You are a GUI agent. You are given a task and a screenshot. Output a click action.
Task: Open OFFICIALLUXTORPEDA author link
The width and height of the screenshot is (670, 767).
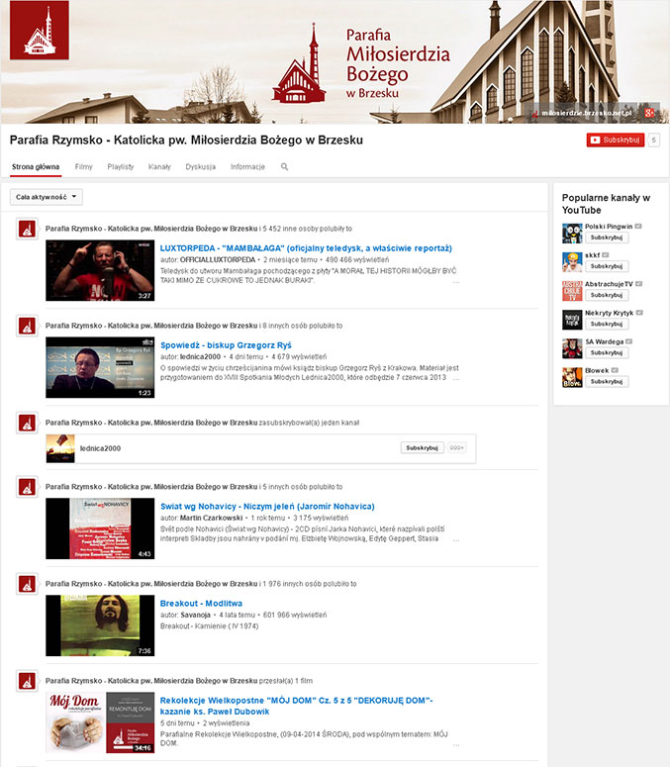(218, 259)
